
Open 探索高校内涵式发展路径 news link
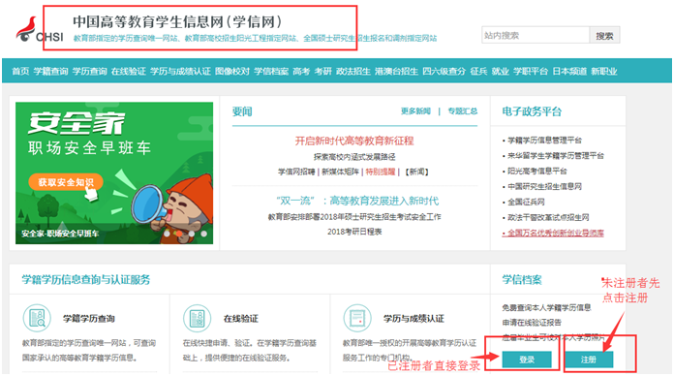[354, 157]
